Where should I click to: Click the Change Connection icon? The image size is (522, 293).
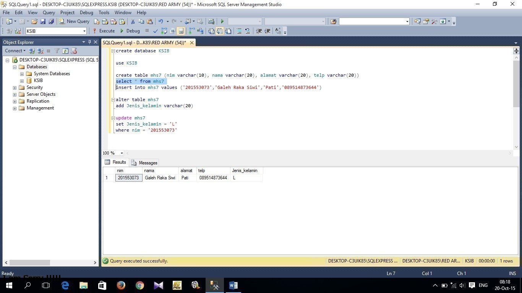tap(18, 31)
